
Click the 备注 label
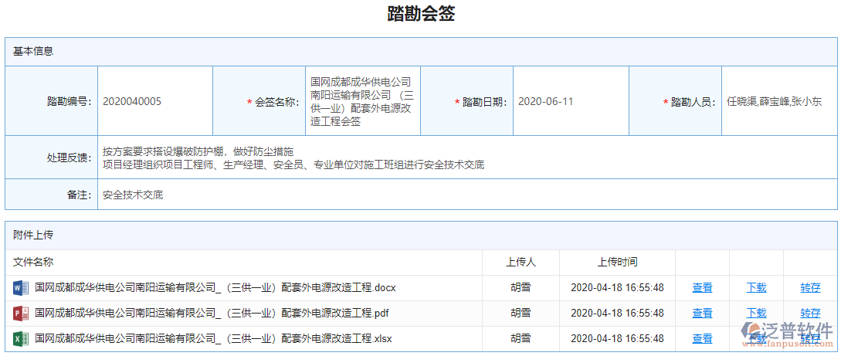80,195
